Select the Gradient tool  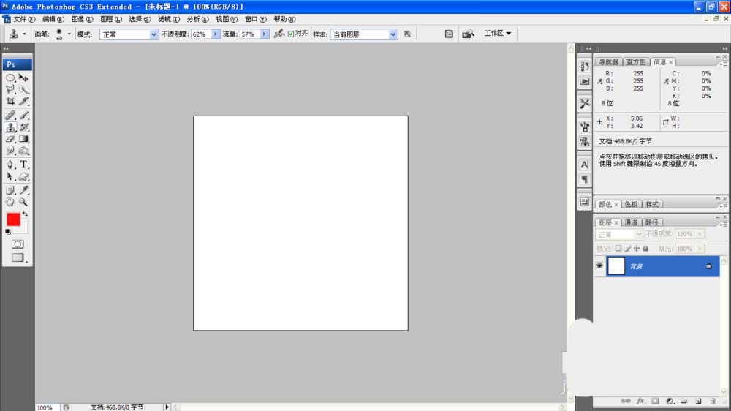point(24,139)
